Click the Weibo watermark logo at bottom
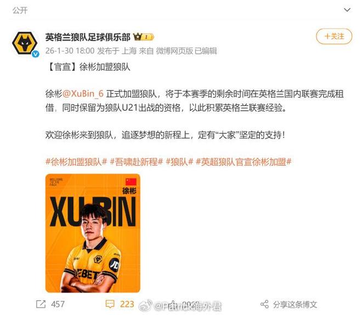The width and height of the screenshot is (362, 315). tap(146, 305)
